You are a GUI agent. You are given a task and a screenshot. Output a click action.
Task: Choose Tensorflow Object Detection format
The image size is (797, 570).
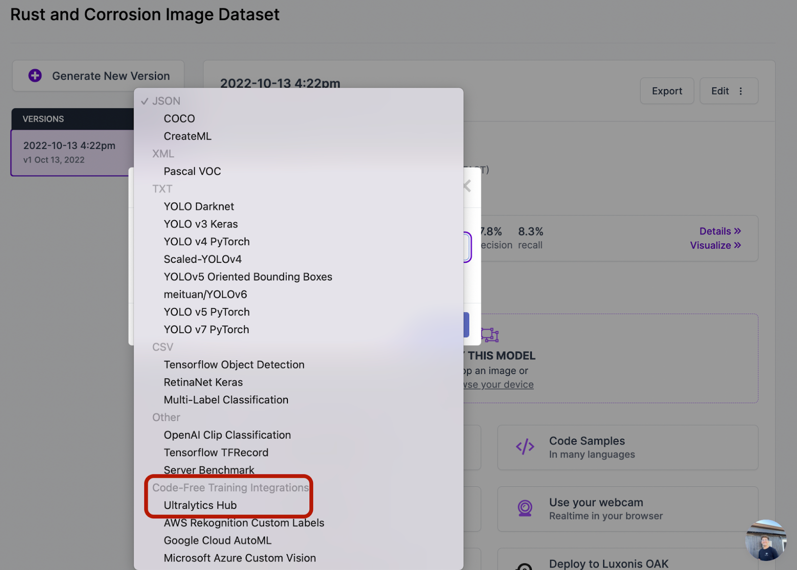[234, 365]
